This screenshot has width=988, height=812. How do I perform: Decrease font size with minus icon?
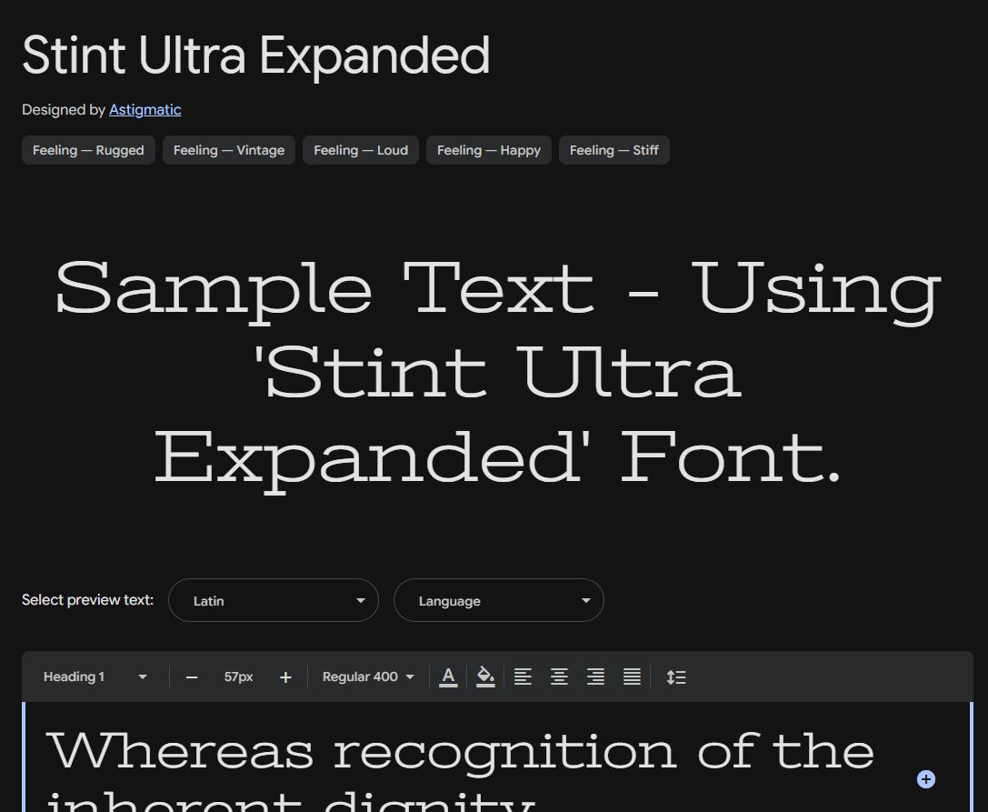click(x=192, y=677)
